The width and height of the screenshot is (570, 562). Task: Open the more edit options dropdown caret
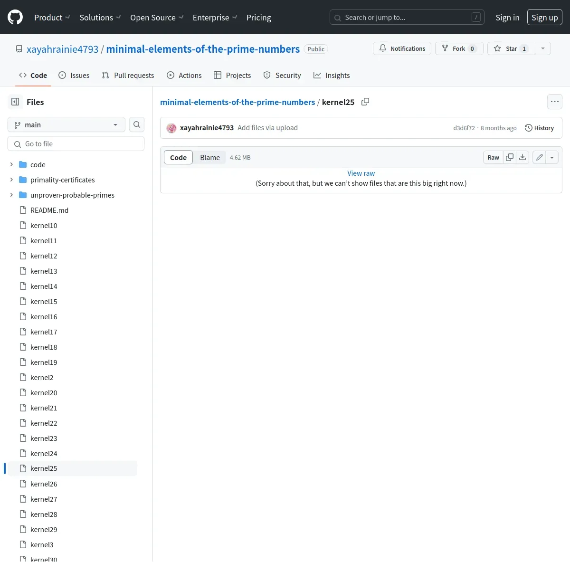(x=552, y=157)
